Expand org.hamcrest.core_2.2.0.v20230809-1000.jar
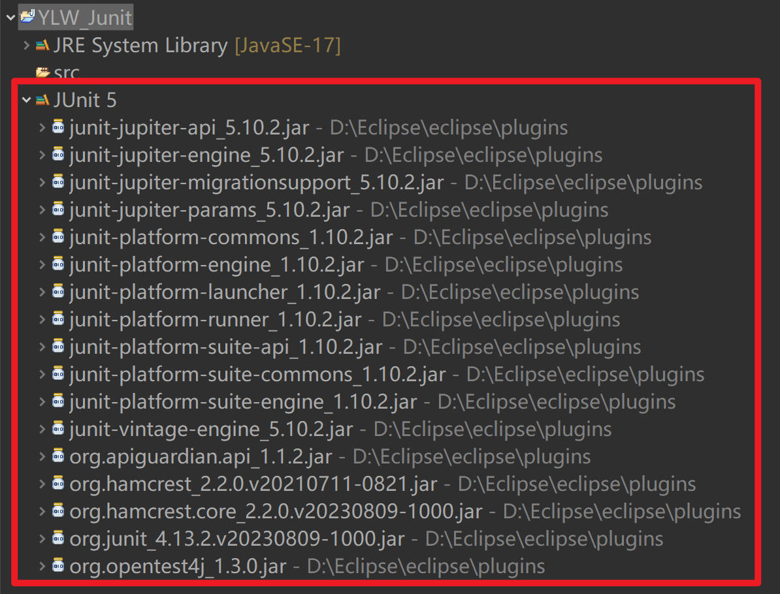Image resolution: width=780 pixels, height=594 pixels. pos(42,510)
